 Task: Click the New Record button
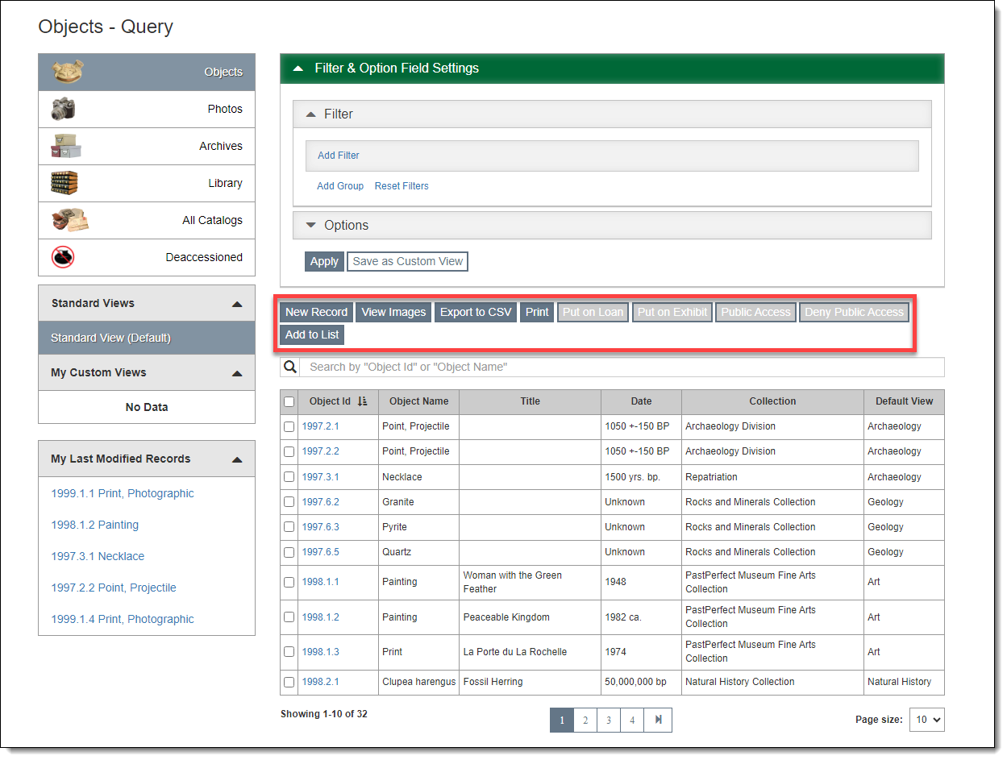click(x=316, y=312)
